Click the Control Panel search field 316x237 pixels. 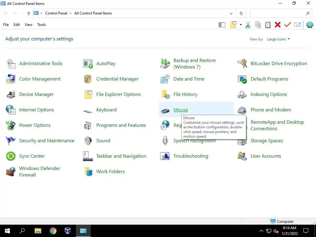pos(281,14)
